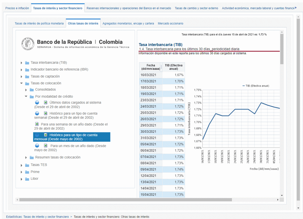Click the sort handle on the Fecha column header
Screen dimensions: 303x219
(x=161, y=67)
